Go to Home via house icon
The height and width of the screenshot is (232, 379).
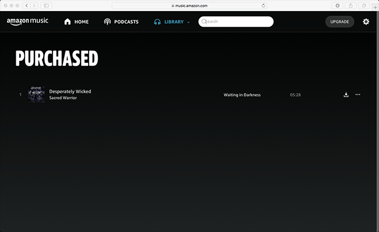coord(68,22)
